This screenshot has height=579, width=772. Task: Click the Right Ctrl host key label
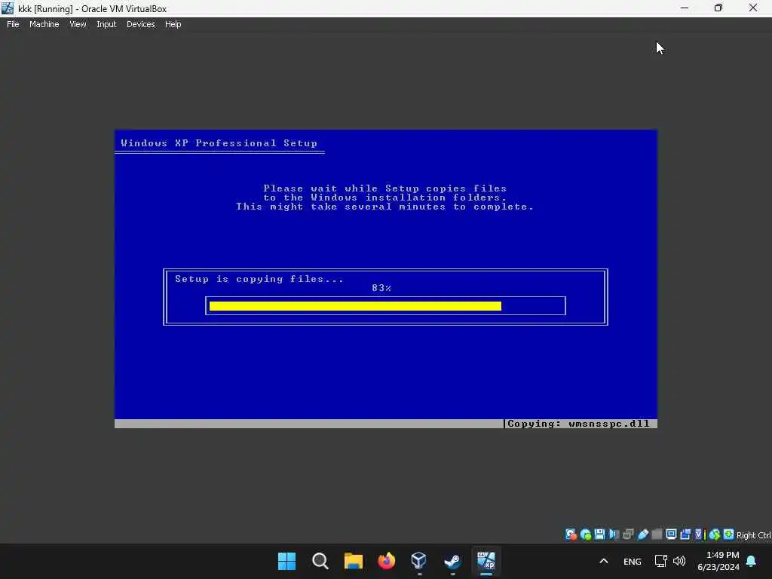pyautogui.click(x=754, y=535)
